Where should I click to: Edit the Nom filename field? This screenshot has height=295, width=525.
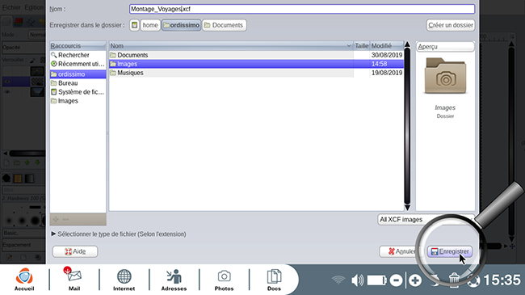coord(302,9)
